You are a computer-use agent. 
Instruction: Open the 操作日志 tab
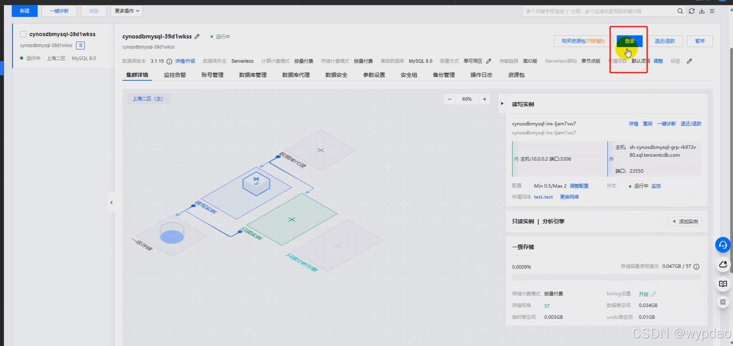[481, 75]
